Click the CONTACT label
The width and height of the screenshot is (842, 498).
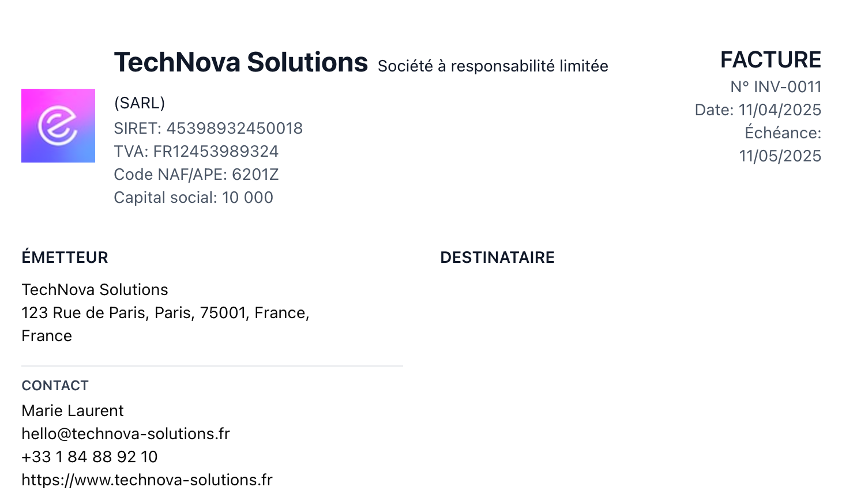(x=55, y=386)
